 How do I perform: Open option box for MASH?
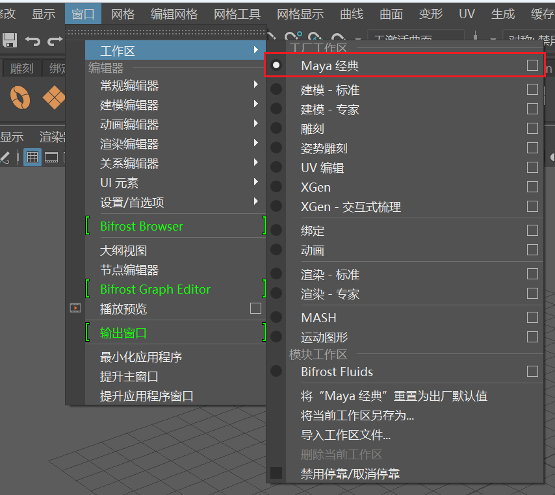pyautogui.click(x=532, y=317)
